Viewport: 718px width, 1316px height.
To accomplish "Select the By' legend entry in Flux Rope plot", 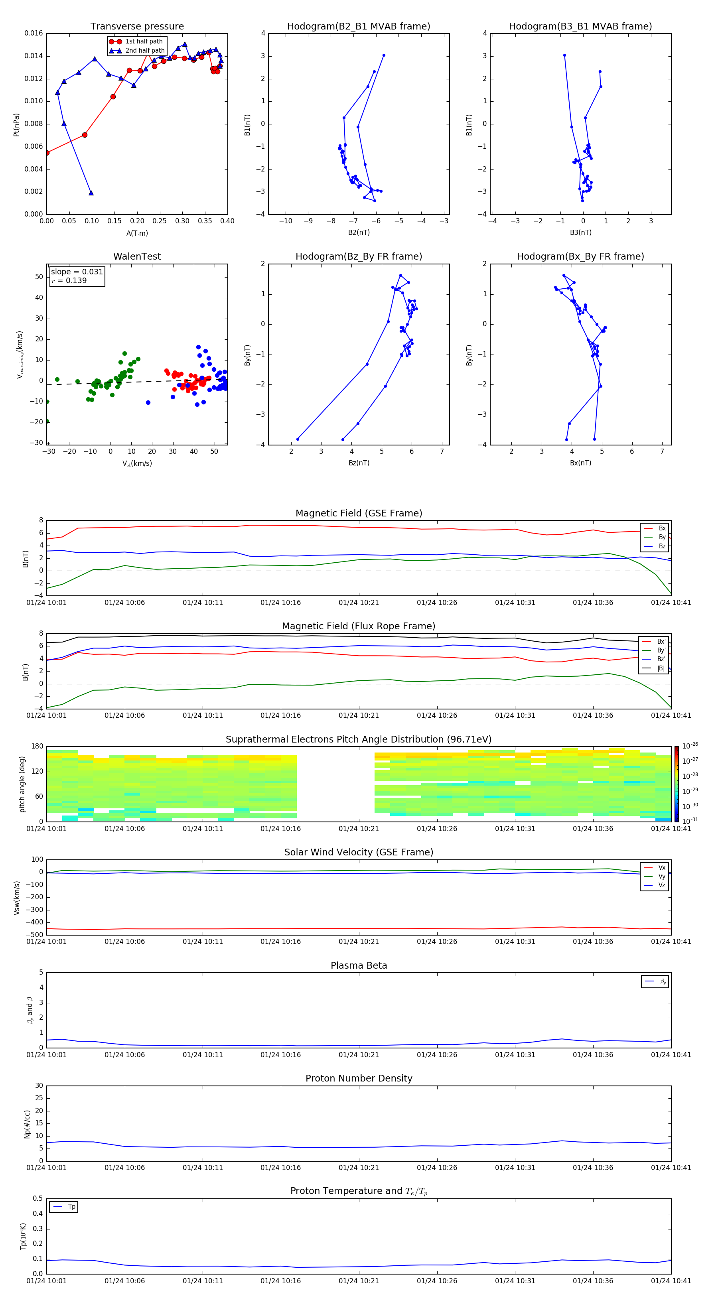I will (654, 651).
